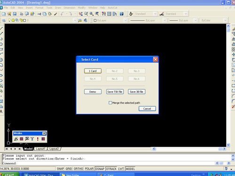Screen dimensions: 235x176
Task: Click the Command line input field
Action: [x=108, y=163]
